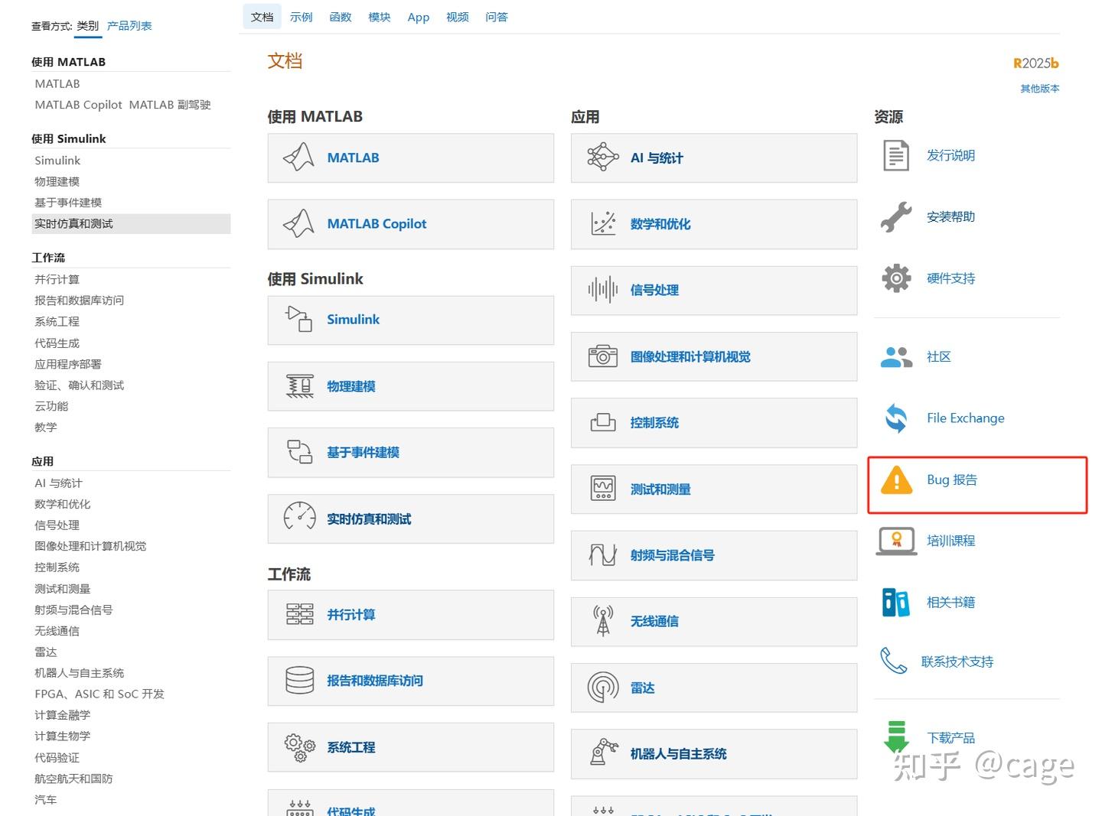Switch view to 产品列表
The height and width of the screenshot is (816, 1102).
coord(129,26)
